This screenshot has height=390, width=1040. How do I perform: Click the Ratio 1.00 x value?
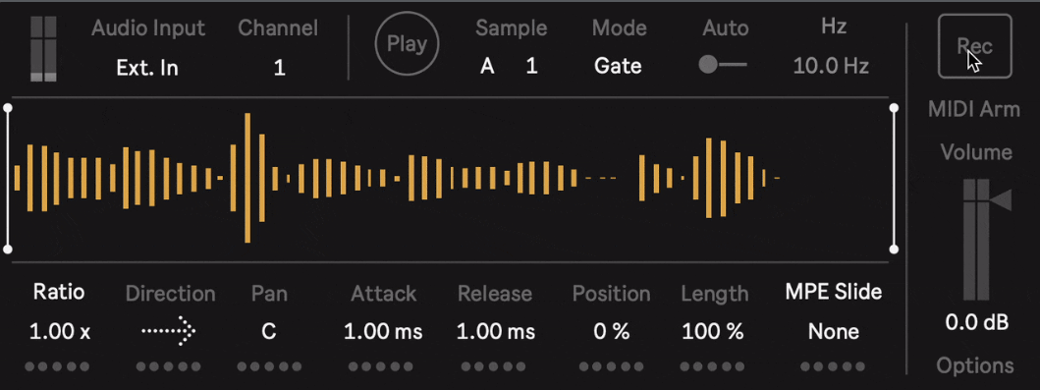tap(60, 332)
